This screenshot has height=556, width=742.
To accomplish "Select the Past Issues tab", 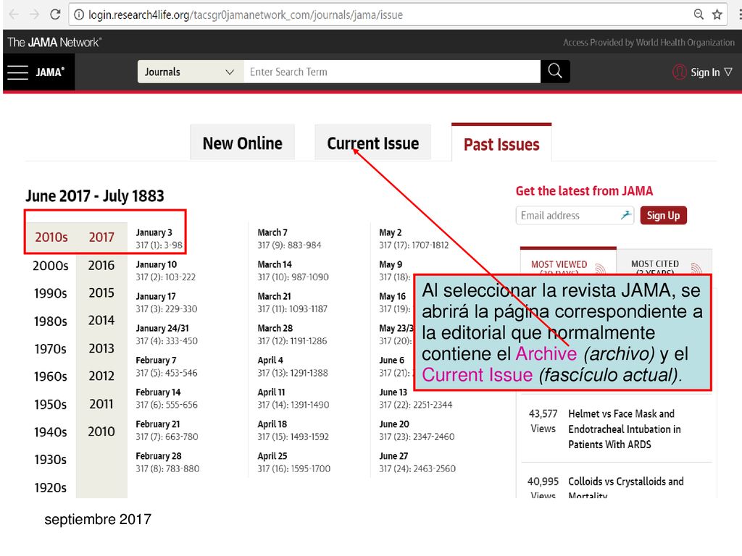I will point(501,143).
